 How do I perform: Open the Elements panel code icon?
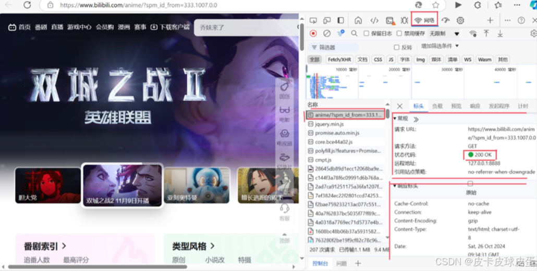tap(374, 20)
